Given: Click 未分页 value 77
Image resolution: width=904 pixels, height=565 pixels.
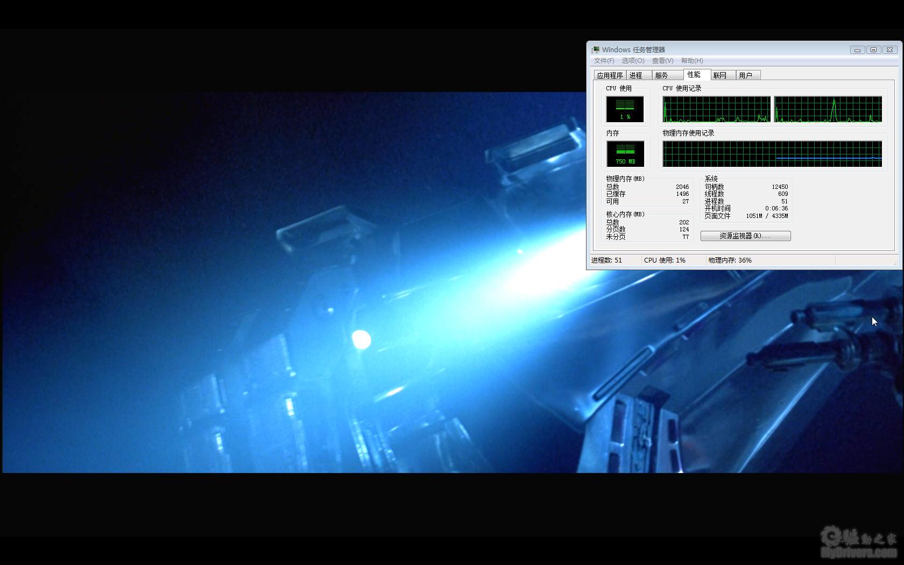Looking at the screenshot, I should 686,237.
